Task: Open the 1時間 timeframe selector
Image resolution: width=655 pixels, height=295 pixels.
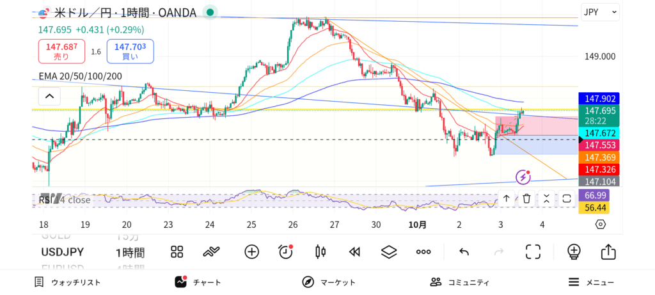Action: click(130, 252)
